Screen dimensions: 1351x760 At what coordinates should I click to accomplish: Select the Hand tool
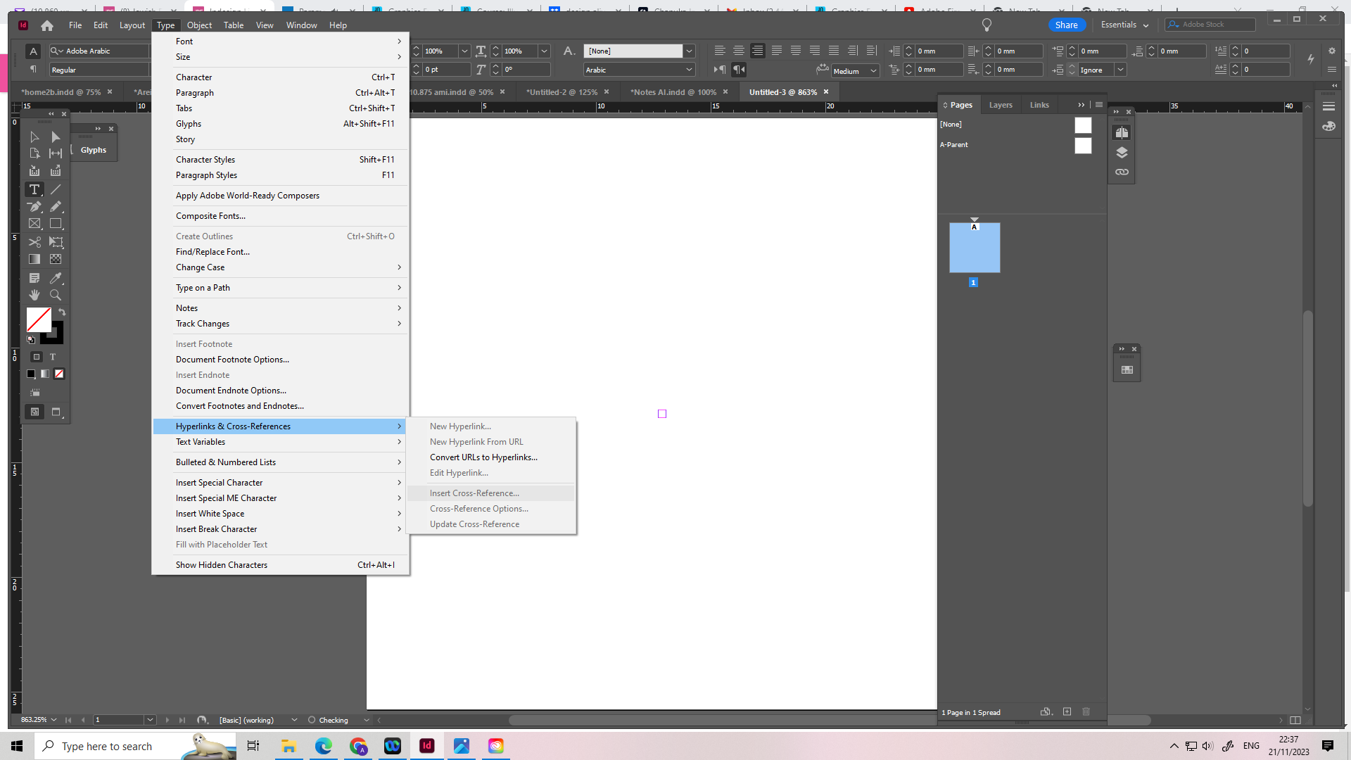coord(34,295)
